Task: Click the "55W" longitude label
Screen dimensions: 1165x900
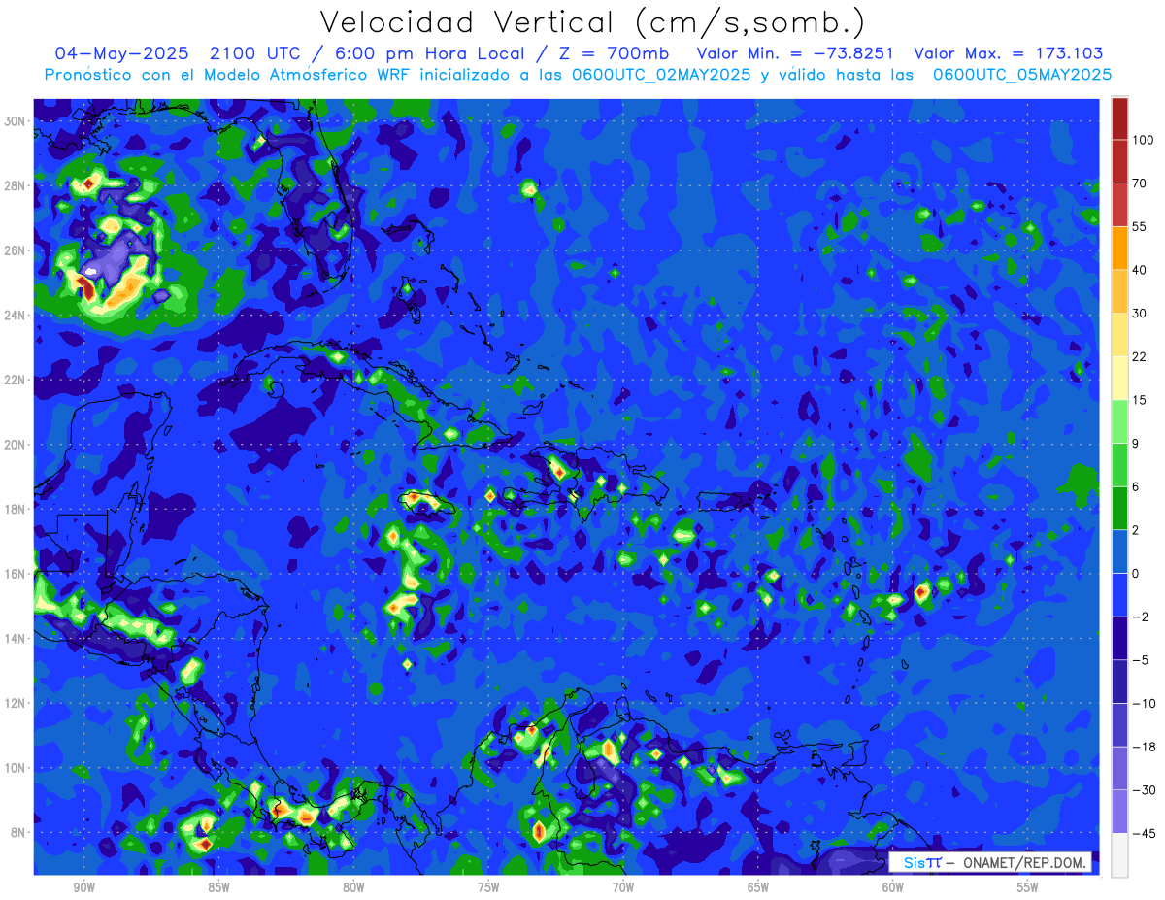Action: [1028, 887]
